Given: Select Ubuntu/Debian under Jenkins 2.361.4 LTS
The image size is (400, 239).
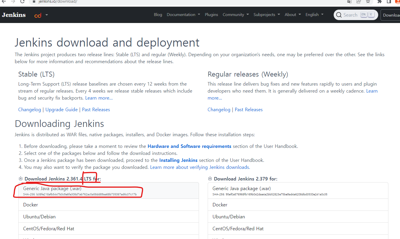Looking at the screenshot, I should point(109,217).
